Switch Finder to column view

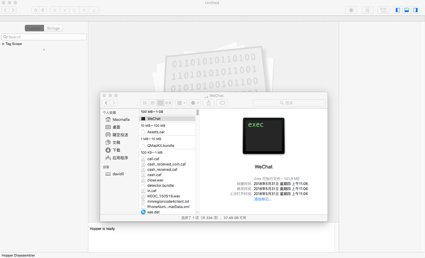click(x=160, y=103)
